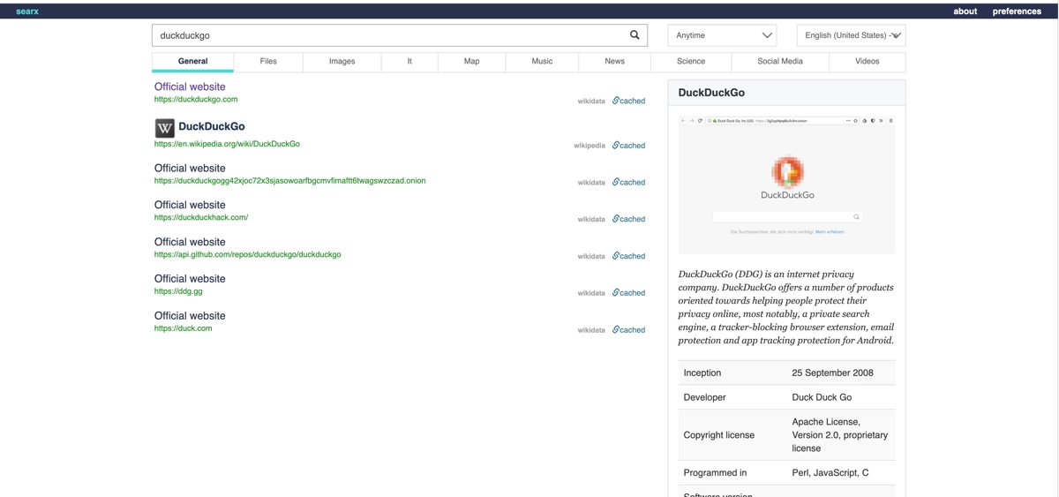Open the api.github.com/repos/duckduckgo URL
1059x497 pixels.
coord(247,254)
